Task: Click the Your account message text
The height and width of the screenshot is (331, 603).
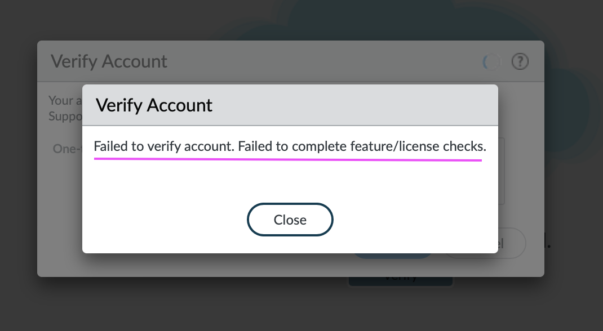Action: pyautogui.click(x=63, y=100)
